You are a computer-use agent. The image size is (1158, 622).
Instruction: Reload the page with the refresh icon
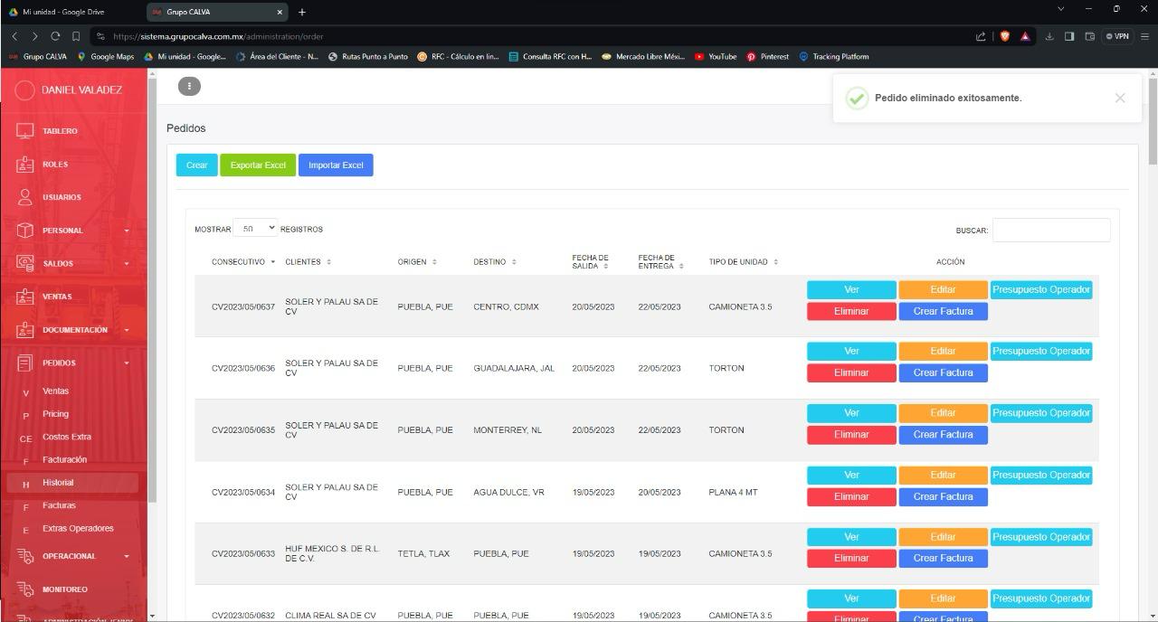click(x=55, y=36)
